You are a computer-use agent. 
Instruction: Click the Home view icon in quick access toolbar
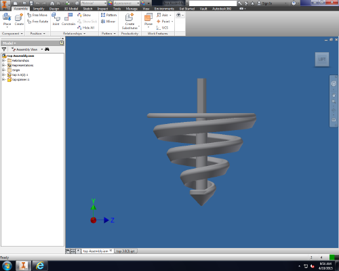pyautogui.click(x=52, y=3)
